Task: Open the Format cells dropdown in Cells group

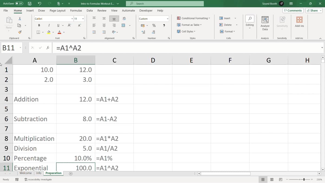Action: pos(227,31)
